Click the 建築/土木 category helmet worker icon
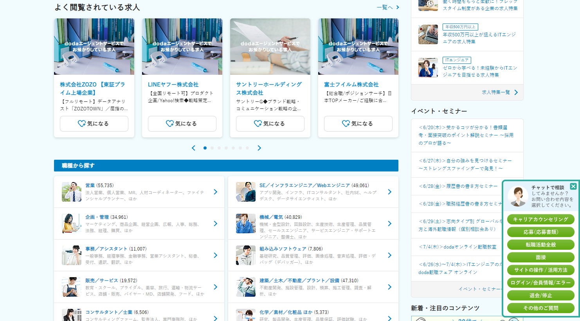This screenshot has width=580, height=321. 246,287
